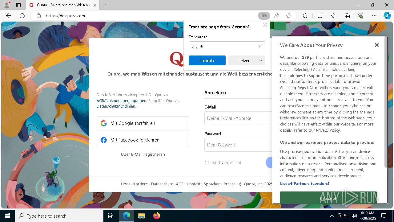Screen dimensions: 394x222
Task: Open Extensions puzzle icon
Action: [x=305, y=16]
